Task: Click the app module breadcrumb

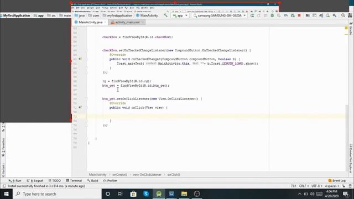Action: pos(39,15)
